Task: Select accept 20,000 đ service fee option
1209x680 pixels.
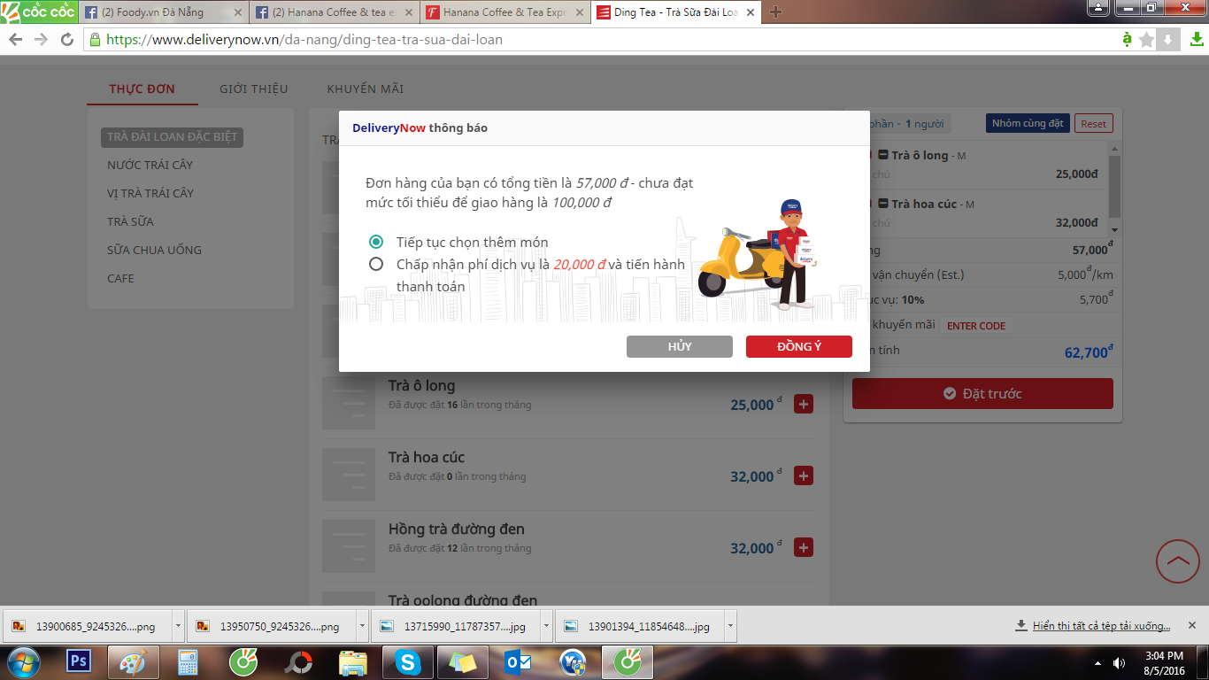Action: point(376,264)
